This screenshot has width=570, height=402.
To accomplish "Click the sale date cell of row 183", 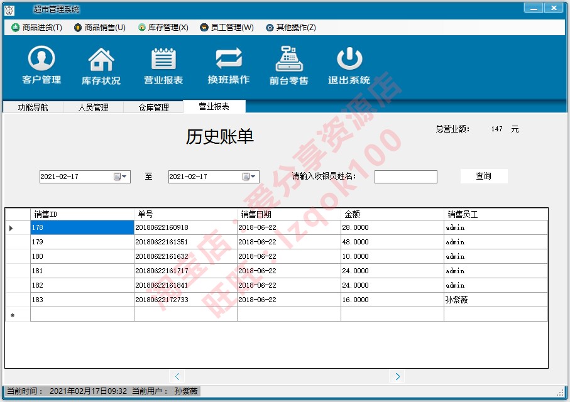I will pos(289,300).
